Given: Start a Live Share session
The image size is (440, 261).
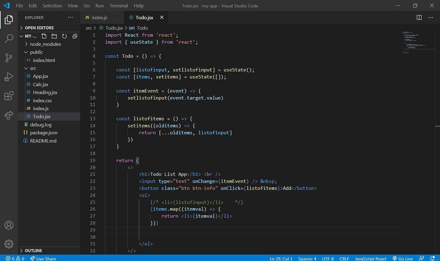Looking at the screenshot, I should [43, 258].
